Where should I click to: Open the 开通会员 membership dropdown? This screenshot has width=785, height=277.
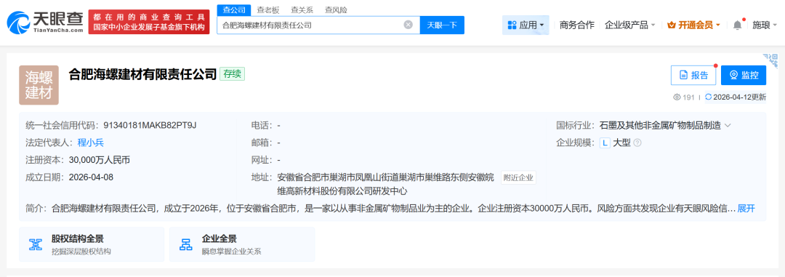(694, 25)
